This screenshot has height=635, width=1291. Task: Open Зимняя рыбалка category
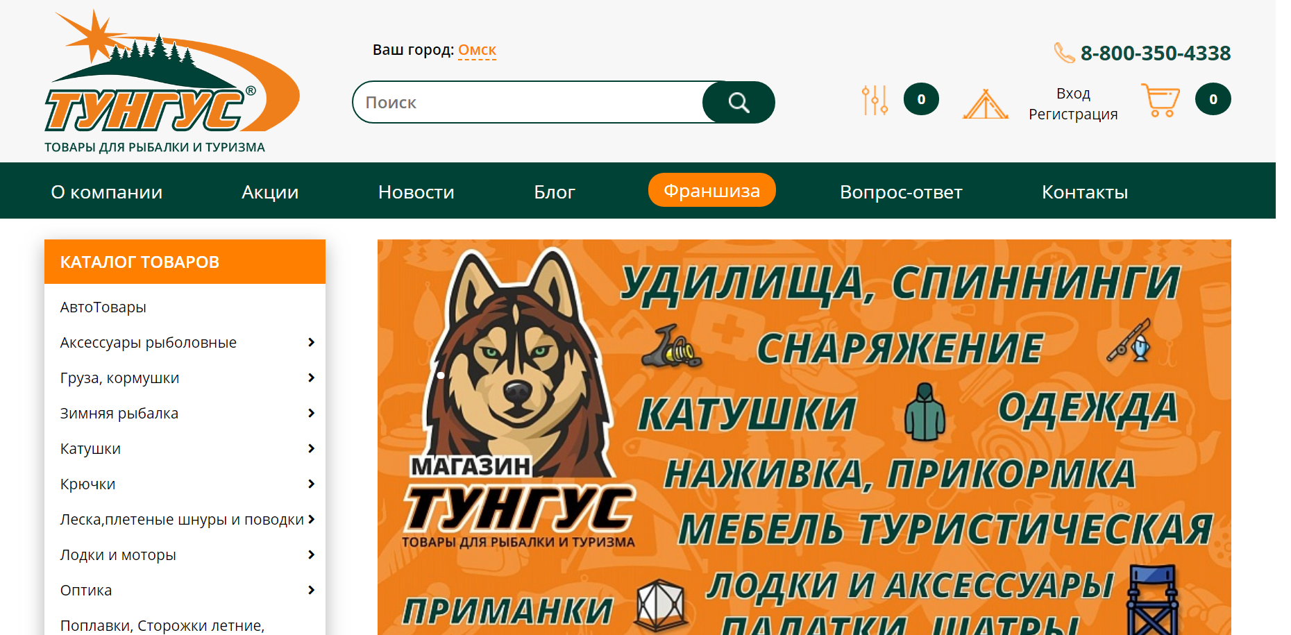pyautogui.click(x=119, y=414)
